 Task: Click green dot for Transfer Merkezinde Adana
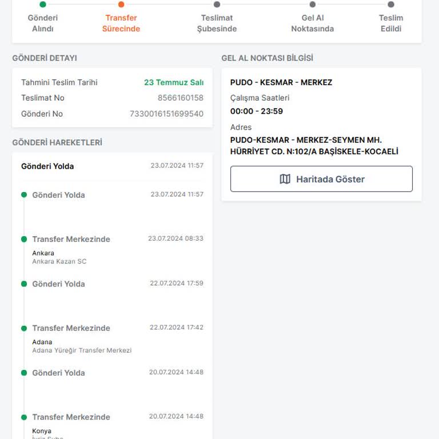coord(24,328)
